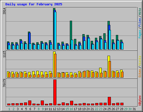Click day 16 on the date axis

click(x=71, y=109)
